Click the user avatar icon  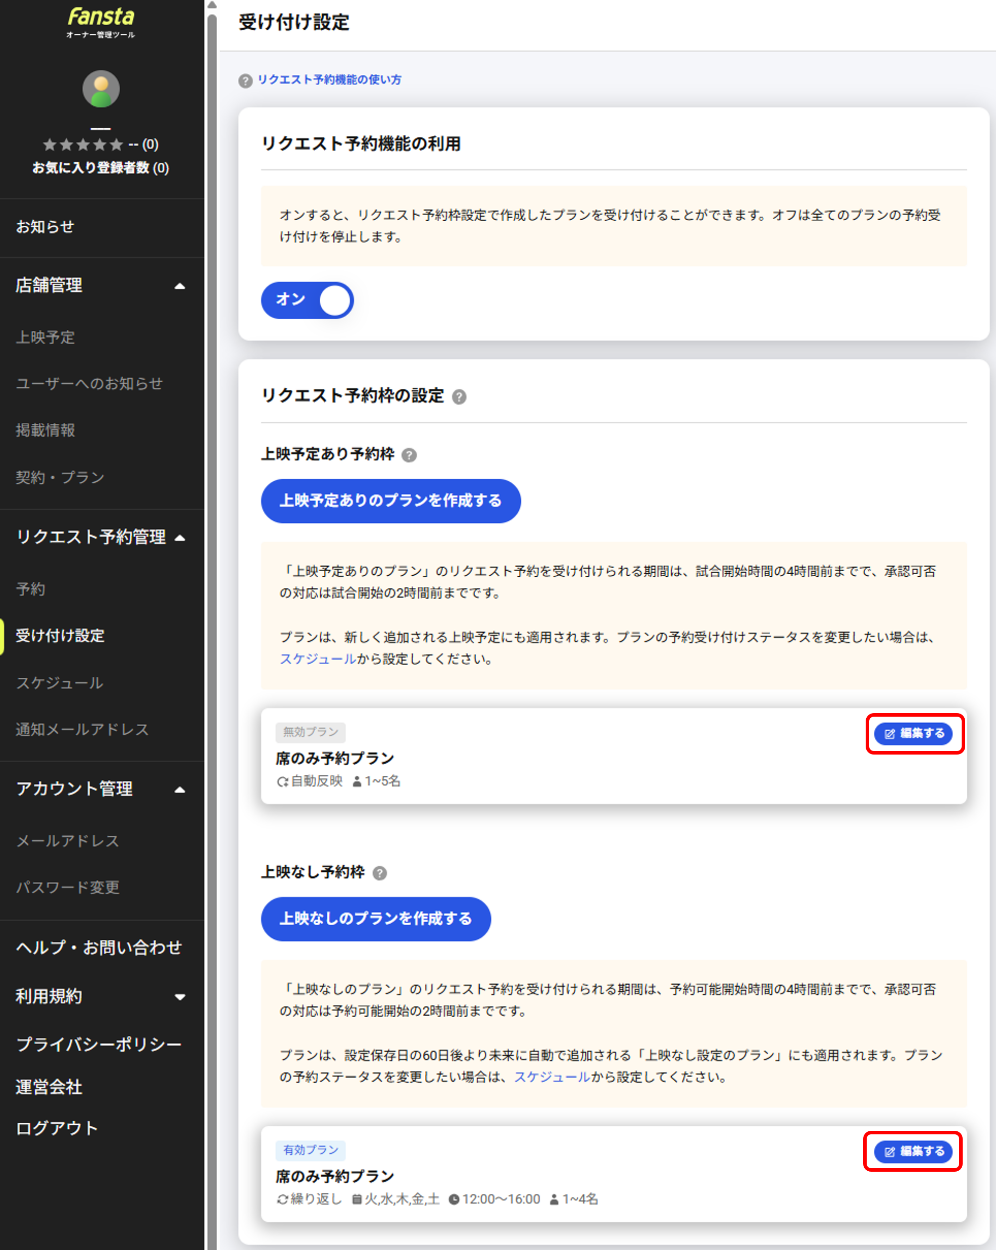click(x=101, y=89)
